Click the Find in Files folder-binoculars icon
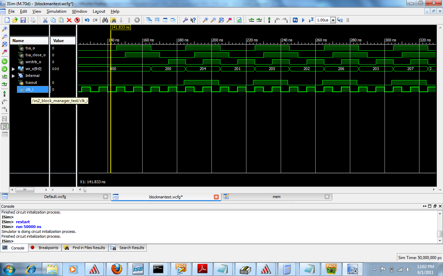This screenshot has width=443, height=276. click(113, 20)
